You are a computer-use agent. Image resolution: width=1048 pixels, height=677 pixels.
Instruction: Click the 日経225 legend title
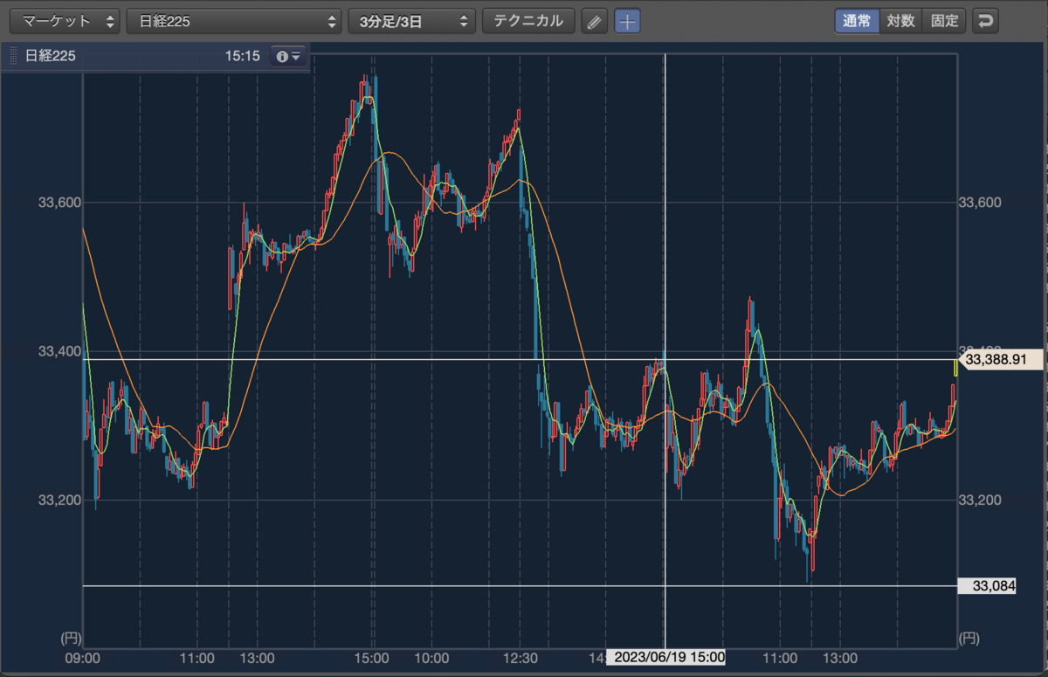click(51, 56)
